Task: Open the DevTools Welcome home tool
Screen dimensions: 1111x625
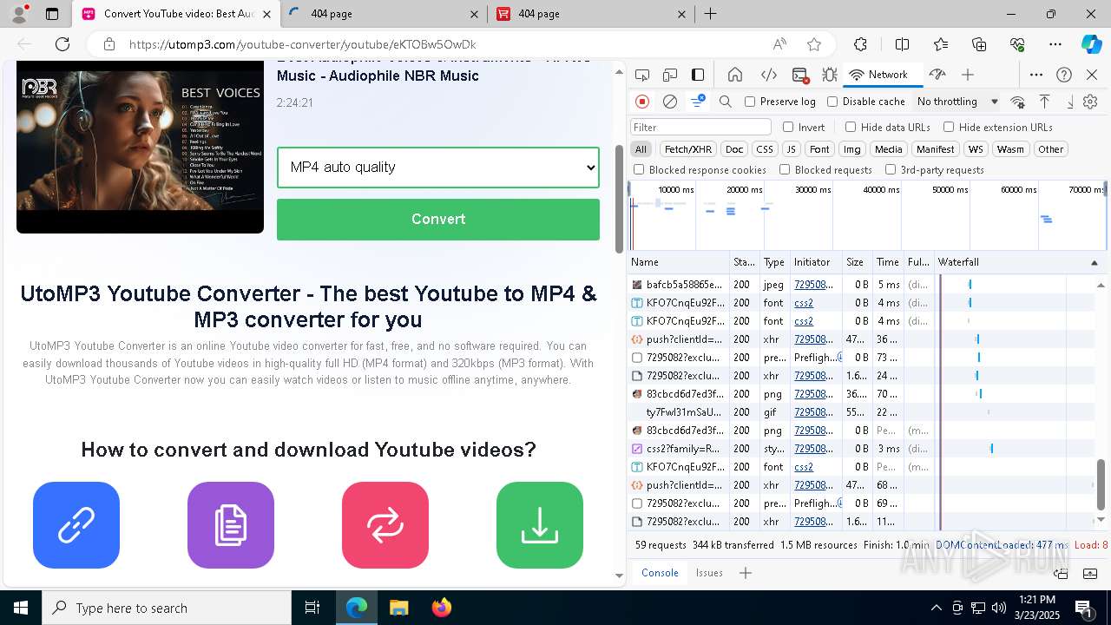Action: click(x=735, y=75)
